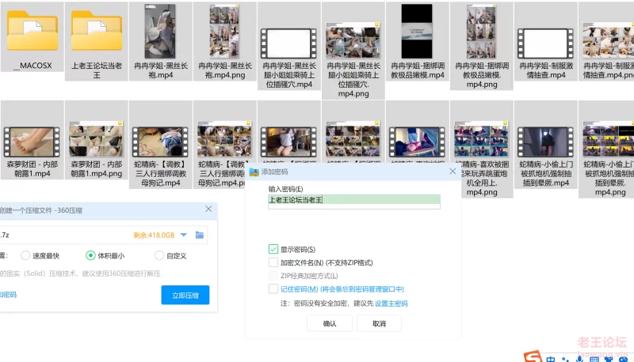This screenshot has height=362, width=634.
Task: Click the 中 language indicator in the tray
Action: 551,358
